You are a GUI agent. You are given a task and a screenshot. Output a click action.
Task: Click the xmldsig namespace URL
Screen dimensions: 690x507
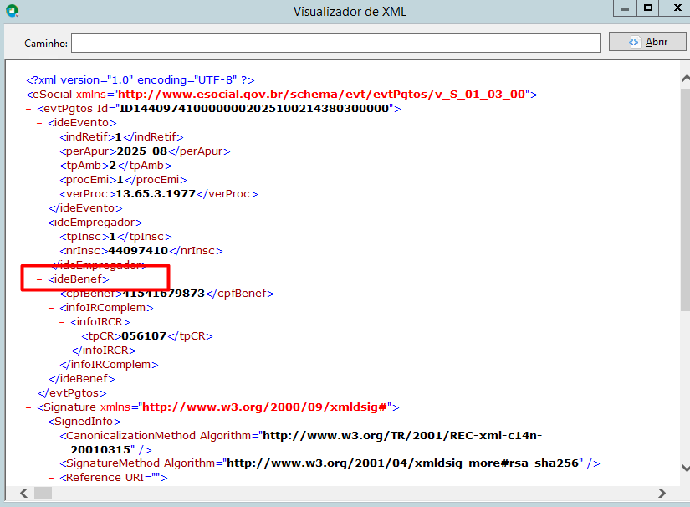pyautogui.click(x=264, y=407)
